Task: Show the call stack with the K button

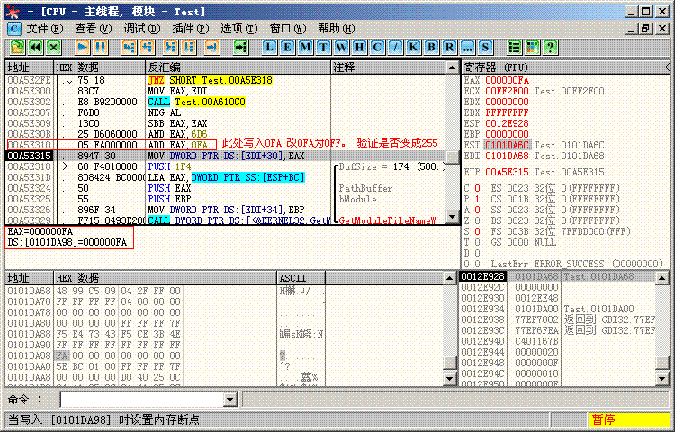Action: pos(413,47)
